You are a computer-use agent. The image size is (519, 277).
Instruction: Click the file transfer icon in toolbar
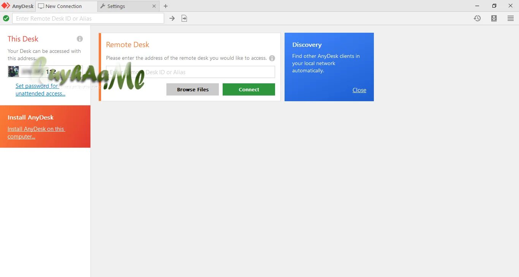click(x=184, y=18)
